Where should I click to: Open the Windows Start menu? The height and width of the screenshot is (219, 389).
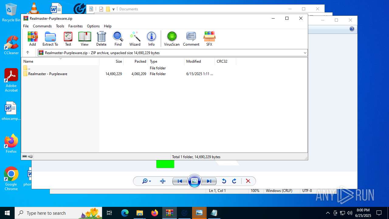pyautogui.click(x=7, y=213)
